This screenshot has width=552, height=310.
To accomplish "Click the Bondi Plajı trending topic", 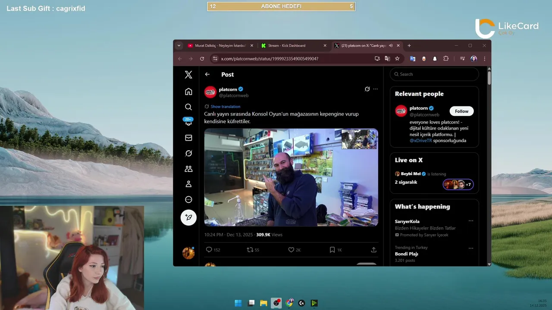I will point(407,254).
